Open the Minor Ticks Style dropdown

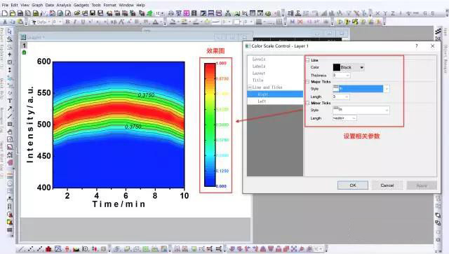(361, 110)
